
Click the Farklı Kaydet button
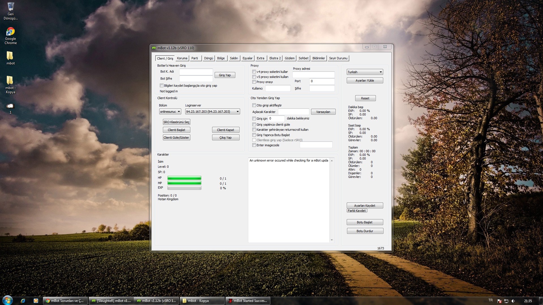(357, 211)
